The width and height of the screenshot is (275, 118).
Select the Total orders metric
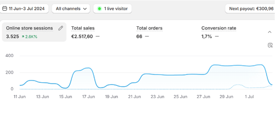(149, 28)
